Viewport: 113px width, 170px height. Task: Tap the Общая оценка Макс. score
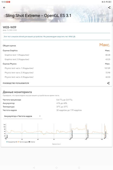click(105, 45)
